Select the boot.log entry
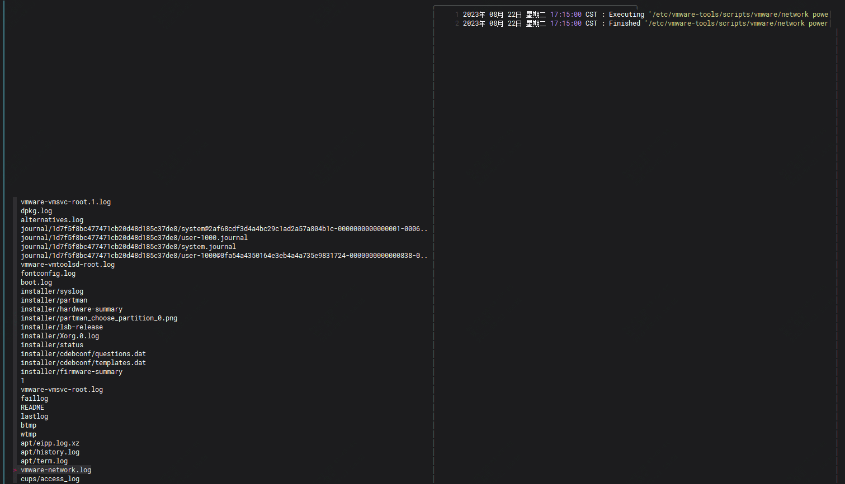 [36, 282]
